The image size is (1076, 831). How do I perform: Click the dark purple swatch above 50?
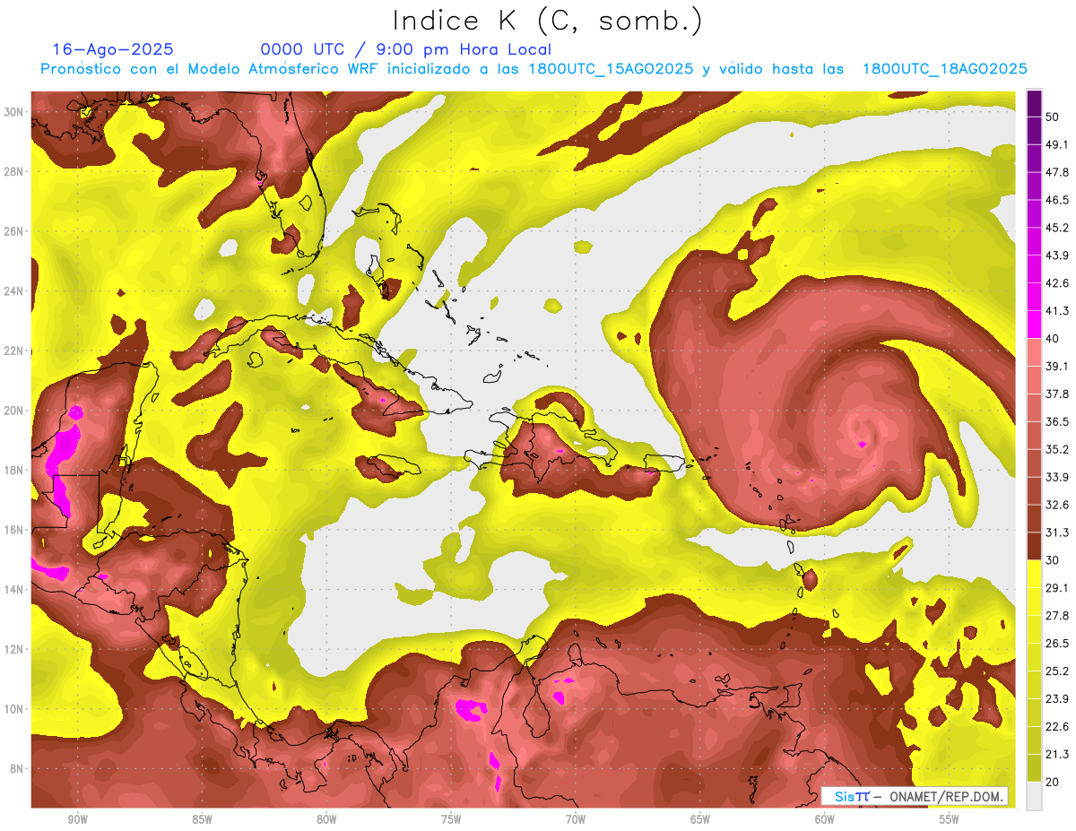(1034, 102)
